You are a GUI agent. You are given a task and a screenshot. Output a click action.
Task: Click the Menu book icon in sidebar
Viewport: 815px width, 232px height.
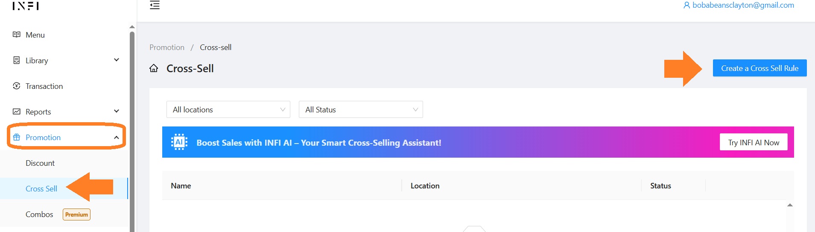point(17,35)
